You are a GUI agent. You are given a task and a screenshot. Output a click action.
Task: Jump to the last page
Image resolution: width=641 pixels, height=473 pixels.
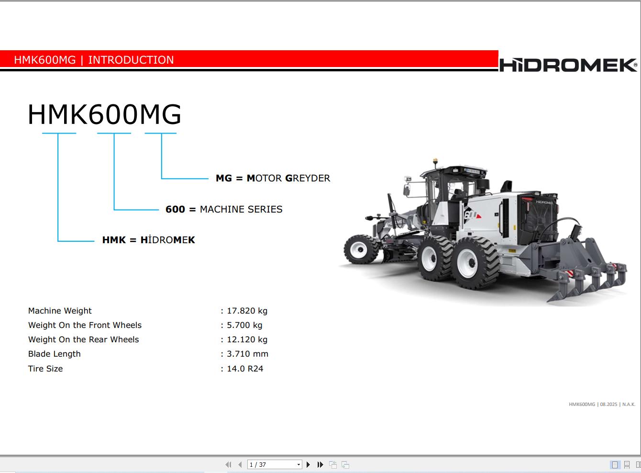pyautogui.click(x=320, y=464)
